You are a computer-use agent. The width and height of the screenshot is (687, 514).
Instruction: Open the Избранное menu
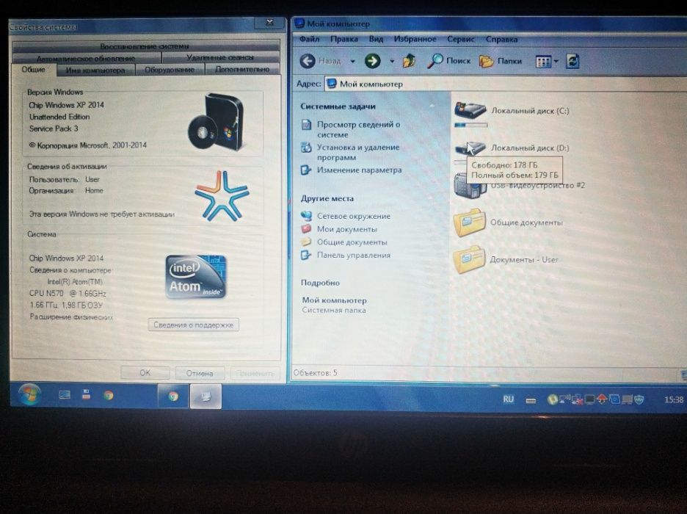click(x=415, y=39)
